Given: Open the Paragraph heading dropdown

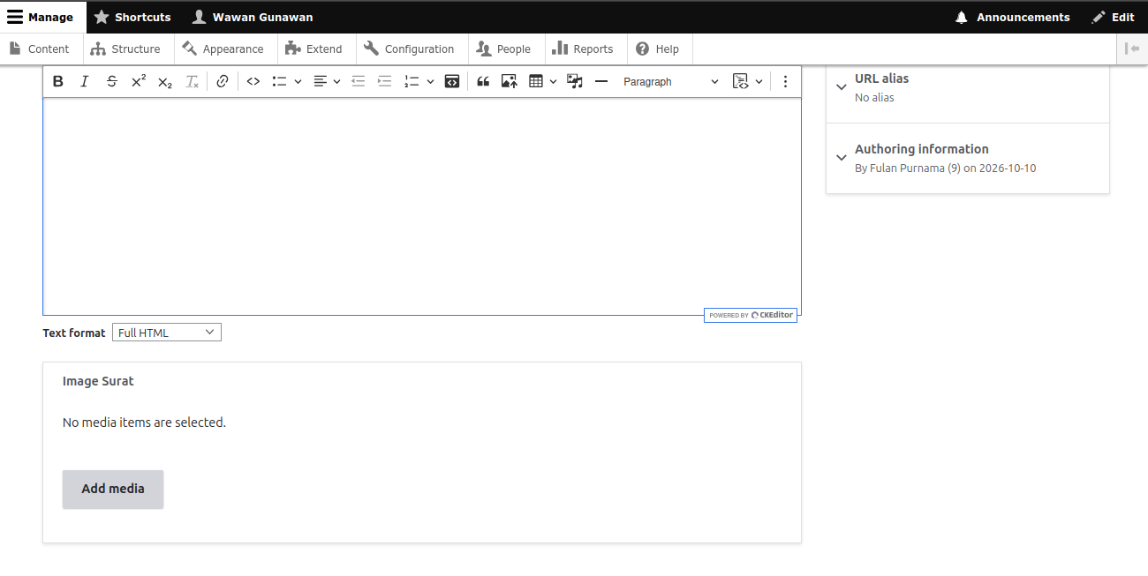Looking at the screenshot, I should [x=670, y=81].
